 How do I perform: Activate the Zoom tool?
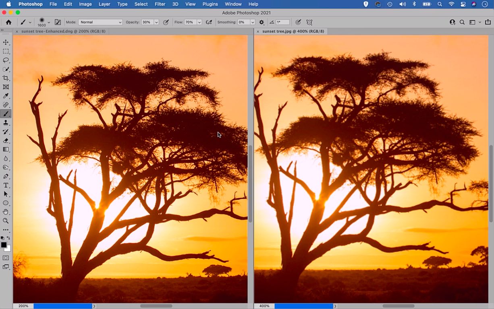tap(6, 220)
